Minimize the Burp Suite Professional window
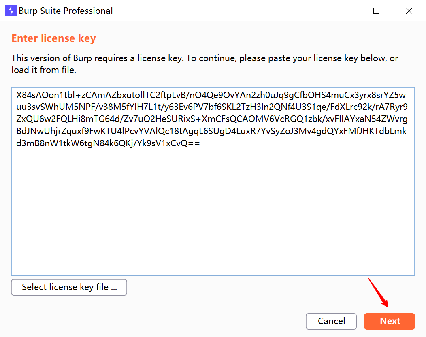426x337 pixels. click(344, 11)
